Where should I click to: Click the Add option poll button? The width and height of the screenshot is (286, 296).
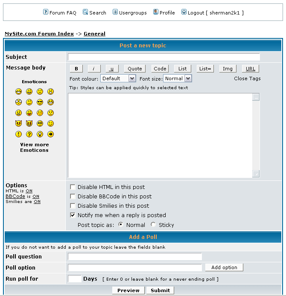coord(224,267)
